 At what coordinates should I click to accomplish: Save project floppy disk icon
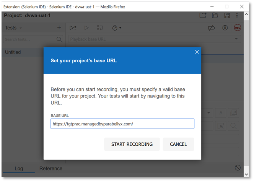click(x=227, y=15)
